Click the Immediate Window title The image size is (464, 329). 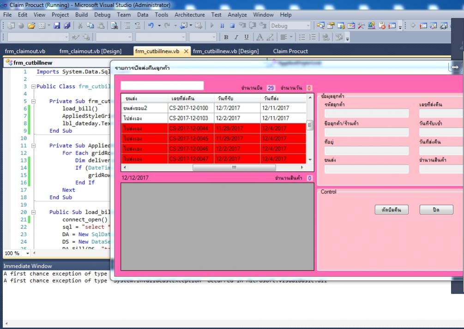28,266
